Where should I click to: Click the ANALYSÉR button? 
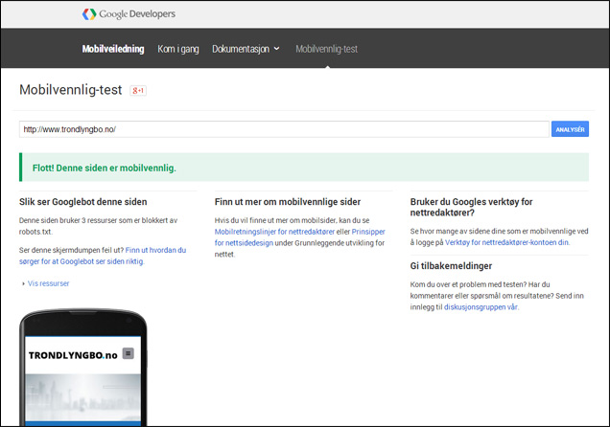tap(570, 129)
